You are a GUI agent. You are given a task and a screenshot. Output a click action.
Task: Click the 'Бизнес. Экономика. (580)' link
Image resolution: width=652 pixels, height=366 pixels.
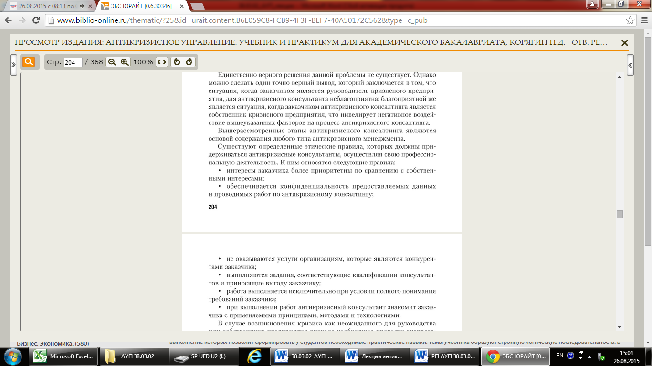tap(53, 343)
